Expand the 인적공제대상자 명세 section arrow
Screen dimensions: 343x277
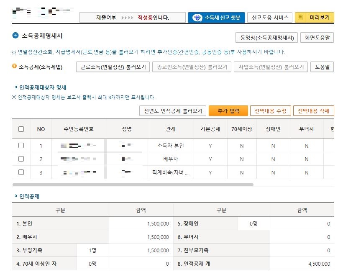pos(15,88)
